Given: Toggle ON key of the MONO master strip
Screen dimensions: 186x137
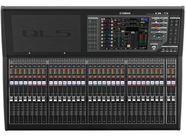Looking at the screenshot, I should (173, 76).
